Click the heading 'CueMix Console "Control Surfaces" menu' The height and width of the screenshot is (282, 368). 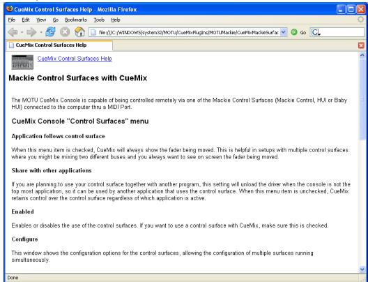tap(80, 121)
